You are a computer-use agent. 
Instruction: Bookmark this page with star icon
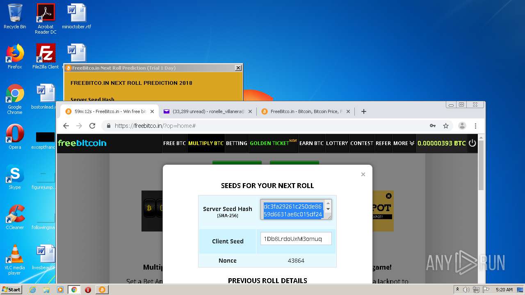pyautogui.click(x=446, y=126)
